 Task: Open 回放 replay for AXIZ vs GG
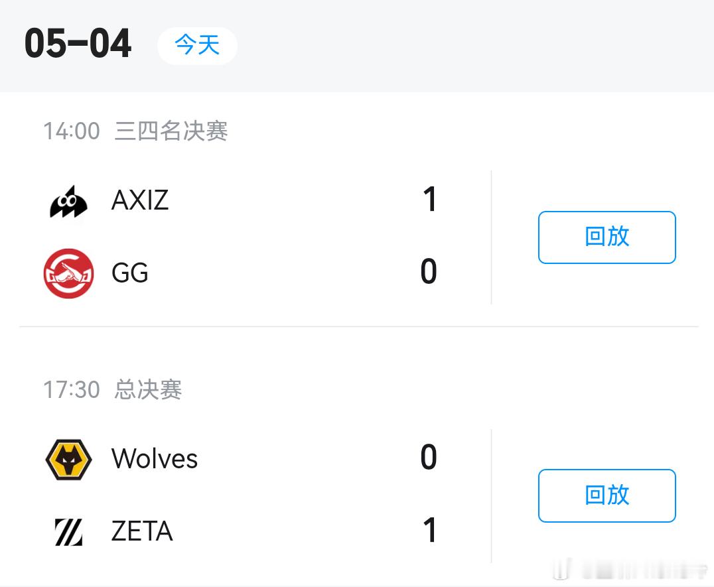coord(607,237)
